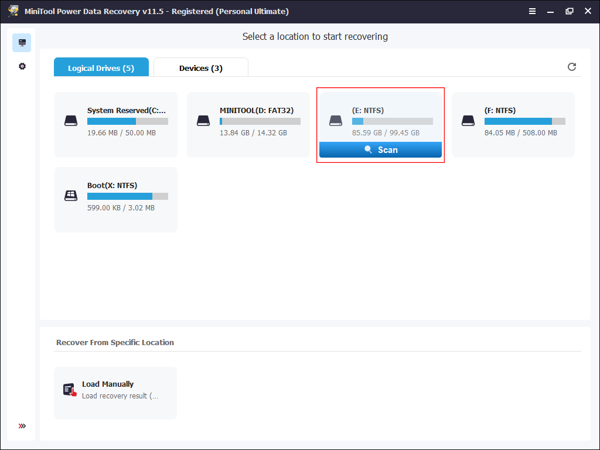This screenshot has width=600, height=450.
Task: Click the System Reserved drive disk icon
Action: point(71,121)
